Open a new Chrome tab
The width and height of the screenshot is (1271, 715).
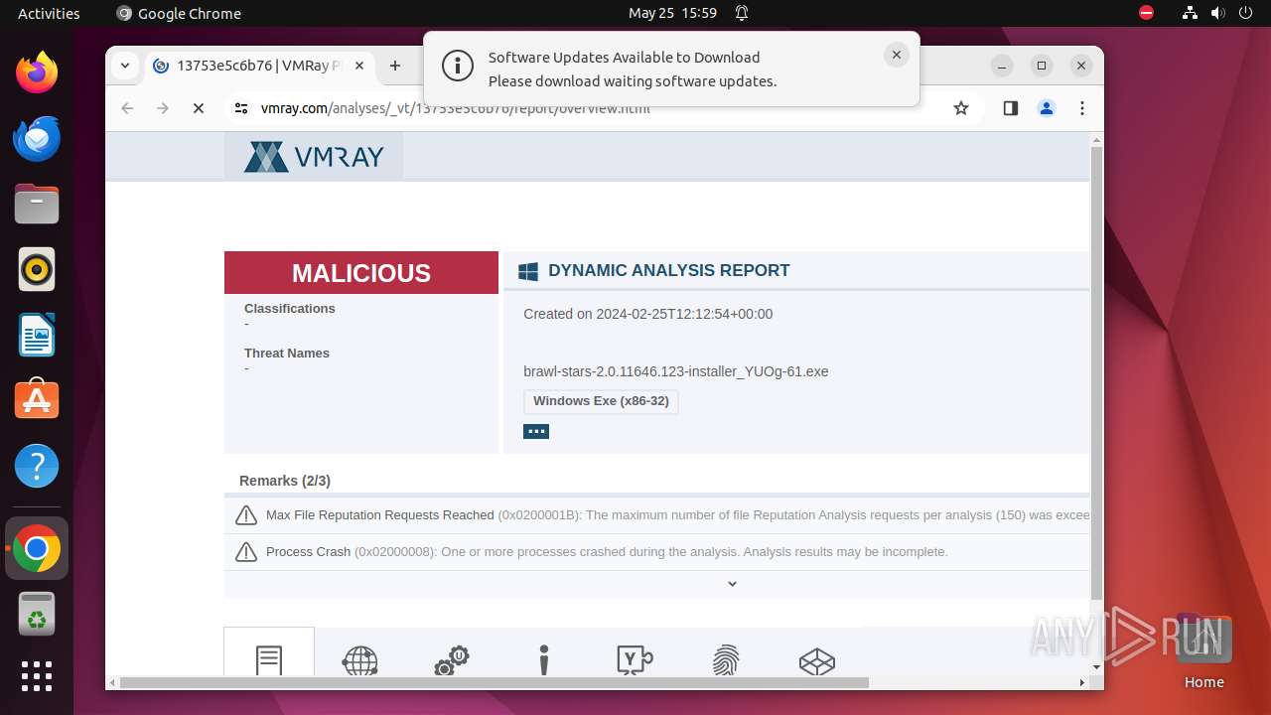395,66
